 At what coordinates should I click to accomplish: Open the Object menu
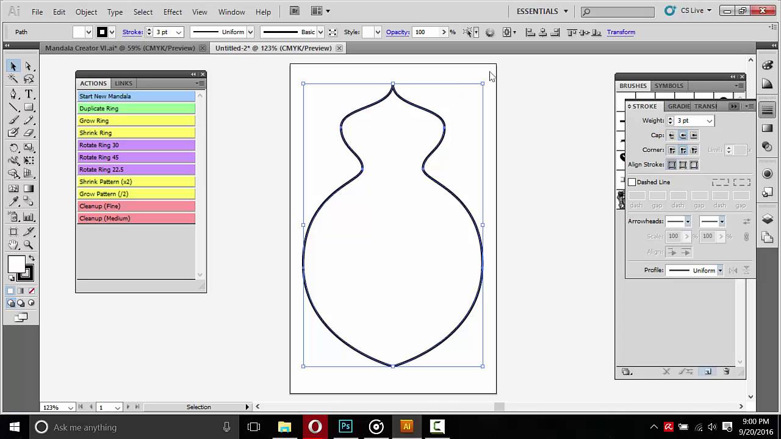click(x=86, y=12)
